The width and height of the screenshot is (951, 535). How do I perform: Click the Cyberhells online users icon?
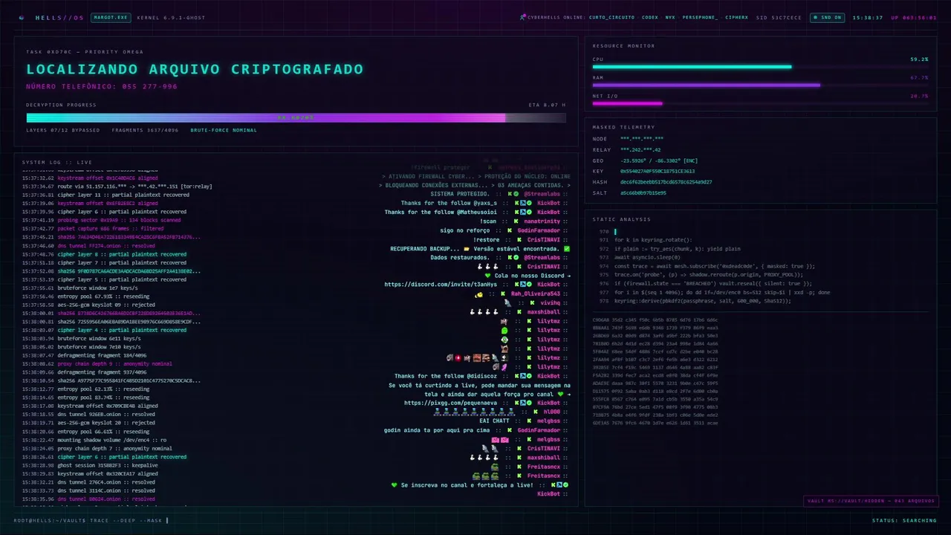(522, 17)
